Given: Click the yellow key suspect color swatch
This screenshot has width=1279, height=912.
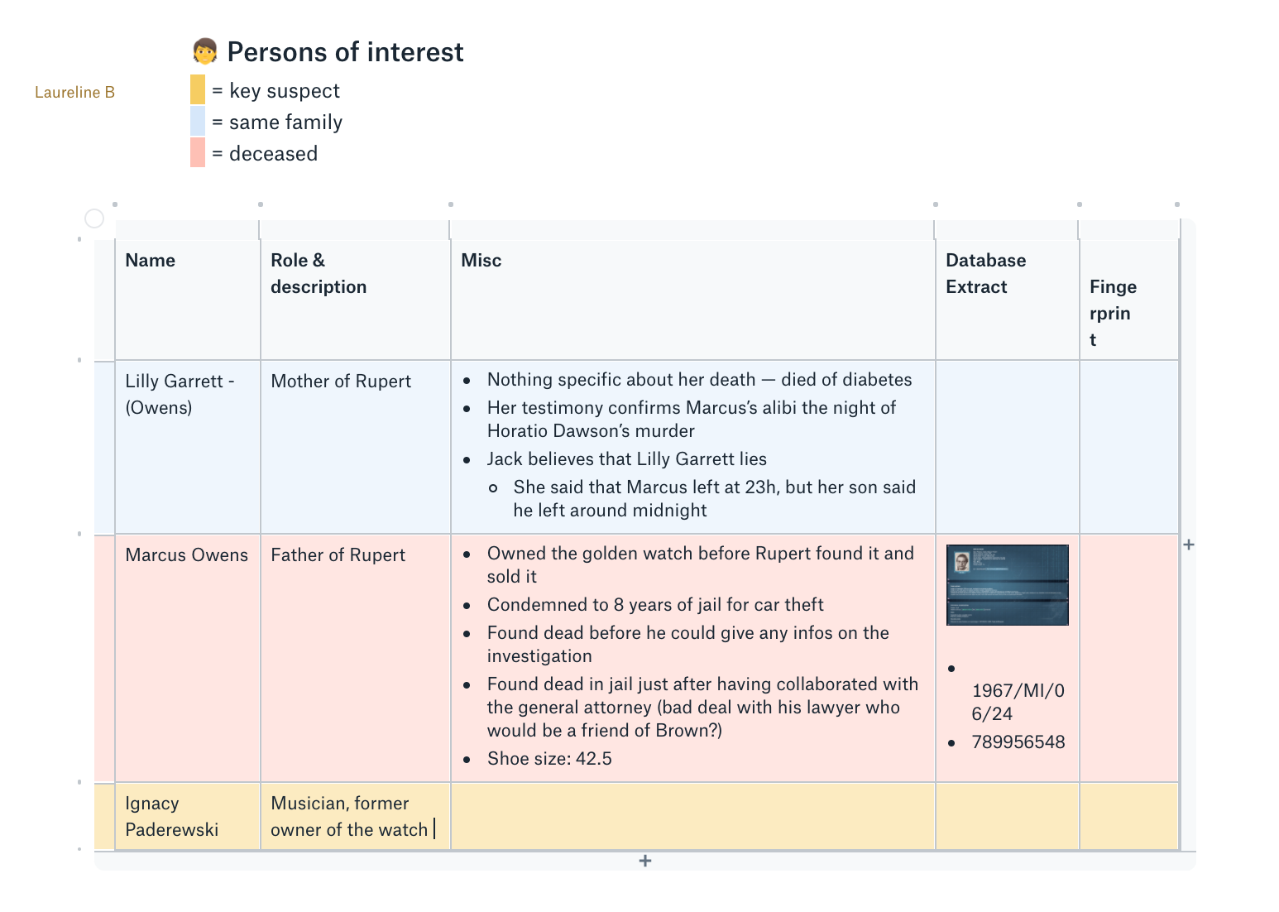Looking at the screenshot, I should (198, 89).
